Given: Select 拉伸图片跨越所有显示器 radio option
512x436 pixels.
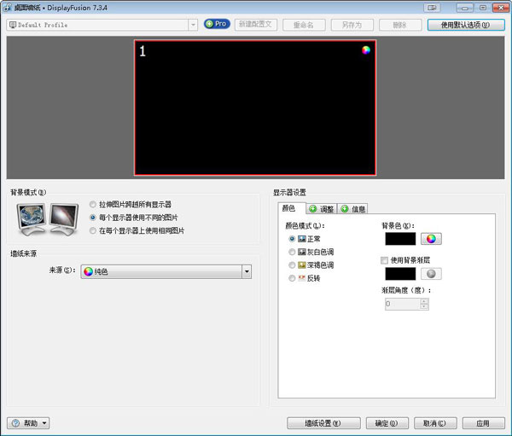Looking at the screenshot, I should click(x=92, y=205).
